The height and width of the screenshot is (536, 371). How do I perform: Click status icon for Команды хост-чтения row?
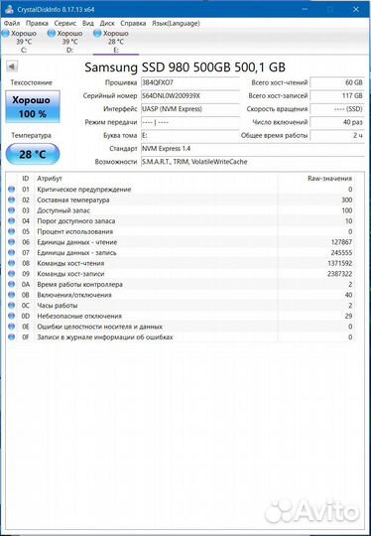coord(12,263)
